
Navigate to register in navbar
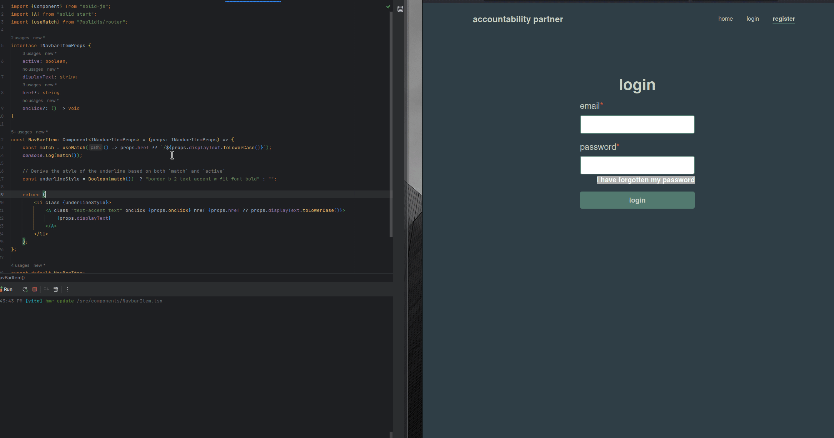pyautogui.click(x=784, y=19)
